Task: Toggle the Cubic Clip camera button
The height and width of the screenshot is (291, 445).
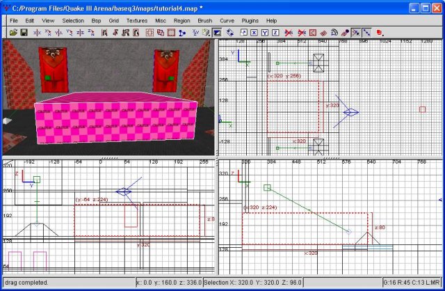Action: coord(217,33)
